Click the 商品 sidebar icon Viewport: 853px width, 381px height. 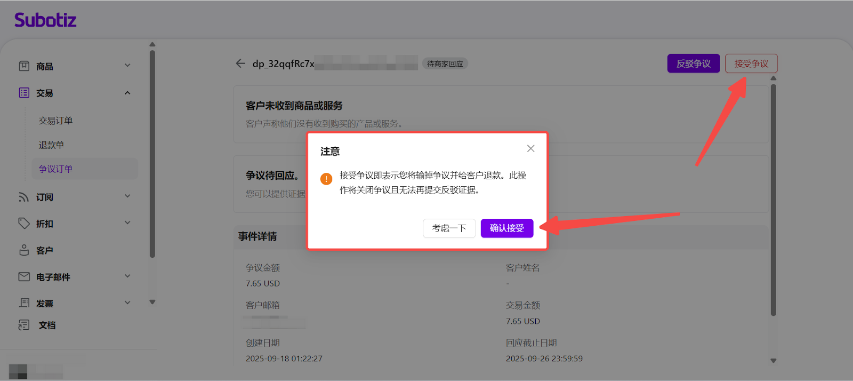click(x=24, y=66)
